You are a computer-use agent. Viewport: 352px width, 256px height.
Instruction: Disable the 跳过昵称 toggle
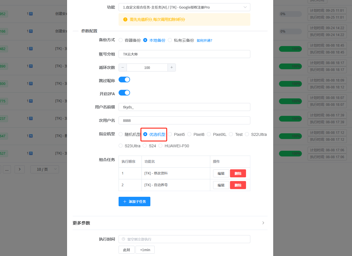click(x=124, y=79)
